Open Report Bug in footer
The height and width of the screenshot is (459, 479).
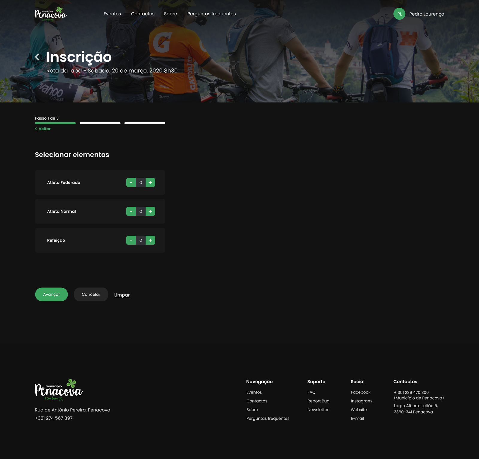click(x=318, y=401)
